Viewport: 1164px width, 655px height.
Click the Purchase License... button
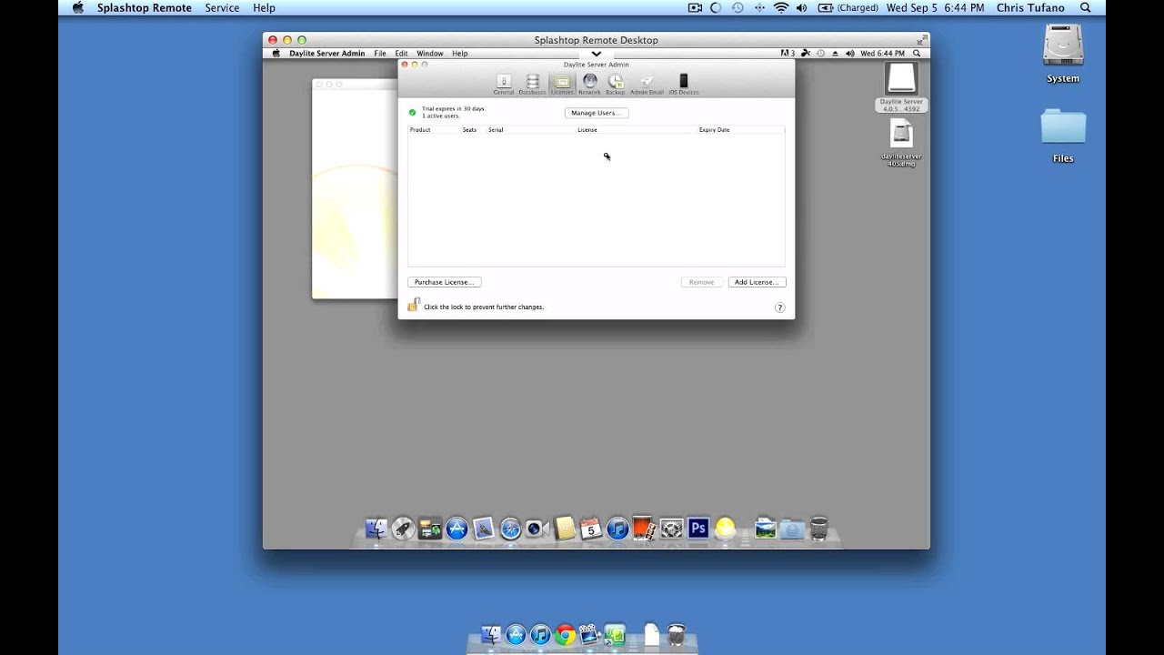(x=444, y=282)
